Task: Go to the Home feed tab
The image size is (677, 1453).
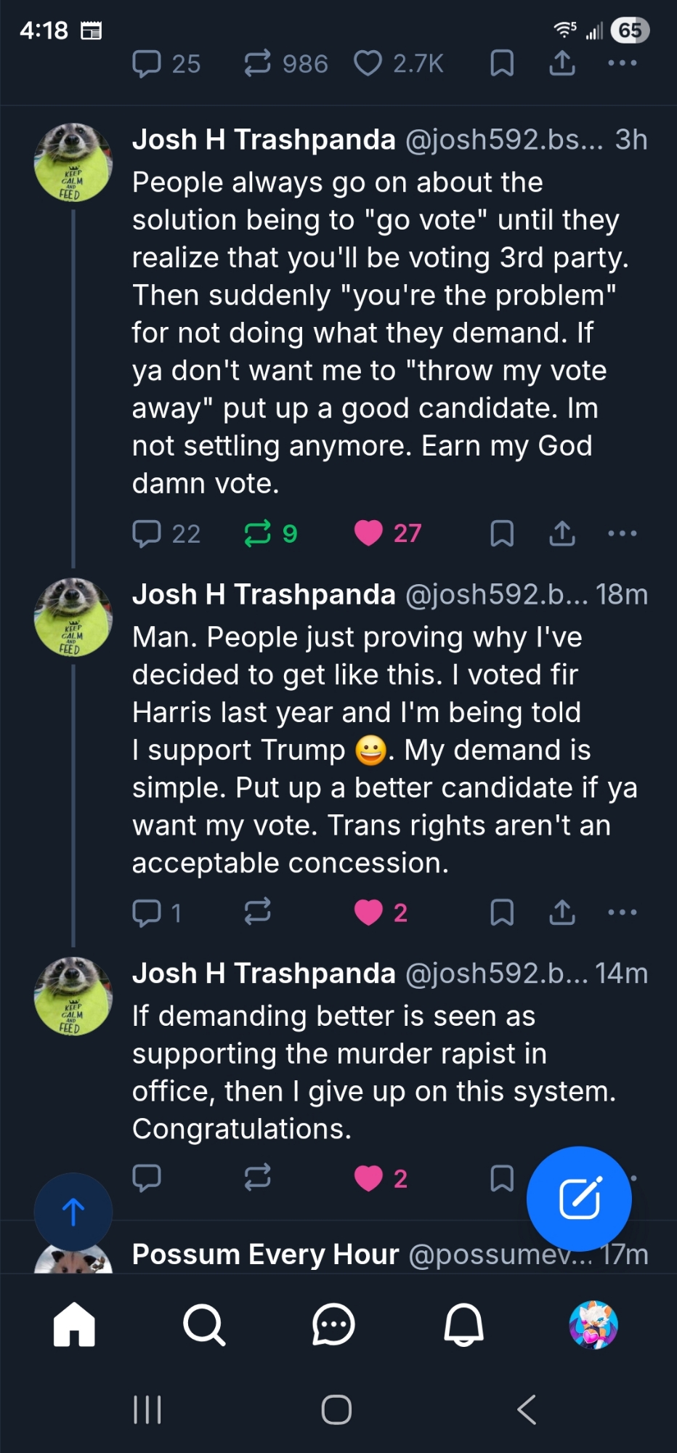Action: pyautogui.click(x=74, y=1325)
